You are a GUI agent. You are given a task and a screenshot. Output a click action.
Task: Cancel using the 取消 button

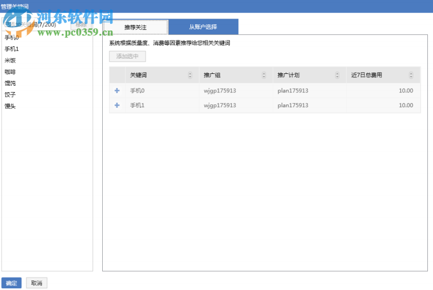[37, 283]
